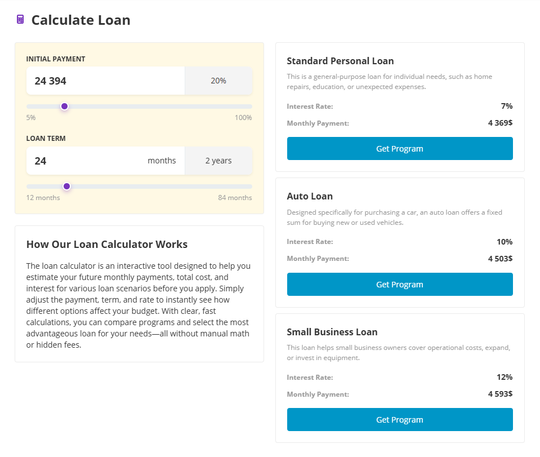Click the loan term slider track
The height and width of the screenshot is (457, 540).
click(x=169, y=187)
